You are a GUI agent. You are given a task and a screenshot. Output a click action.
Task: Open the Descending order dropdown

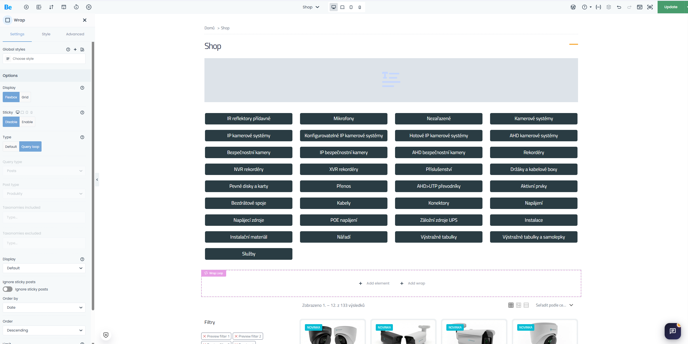(44, 330)
